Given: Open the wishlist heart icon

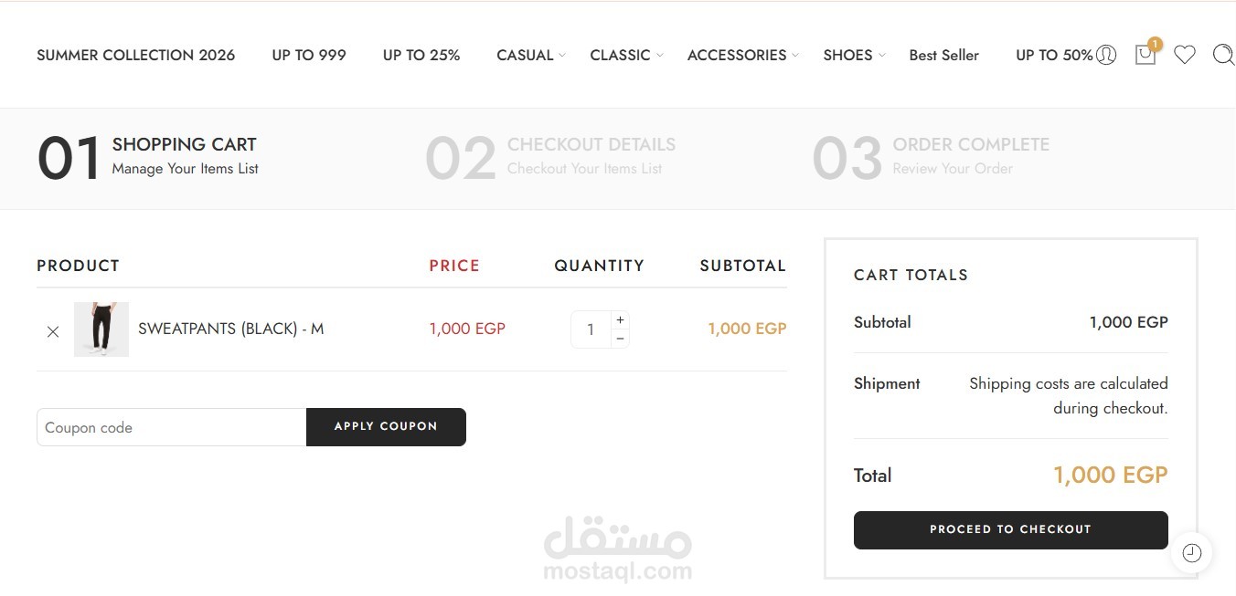Looking at the screenshot, I should (x=1185, y=55).
